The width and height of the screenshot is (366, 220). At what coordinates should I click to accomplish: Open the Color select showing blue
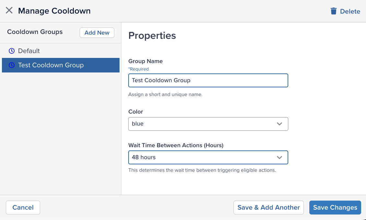(201, 124)
